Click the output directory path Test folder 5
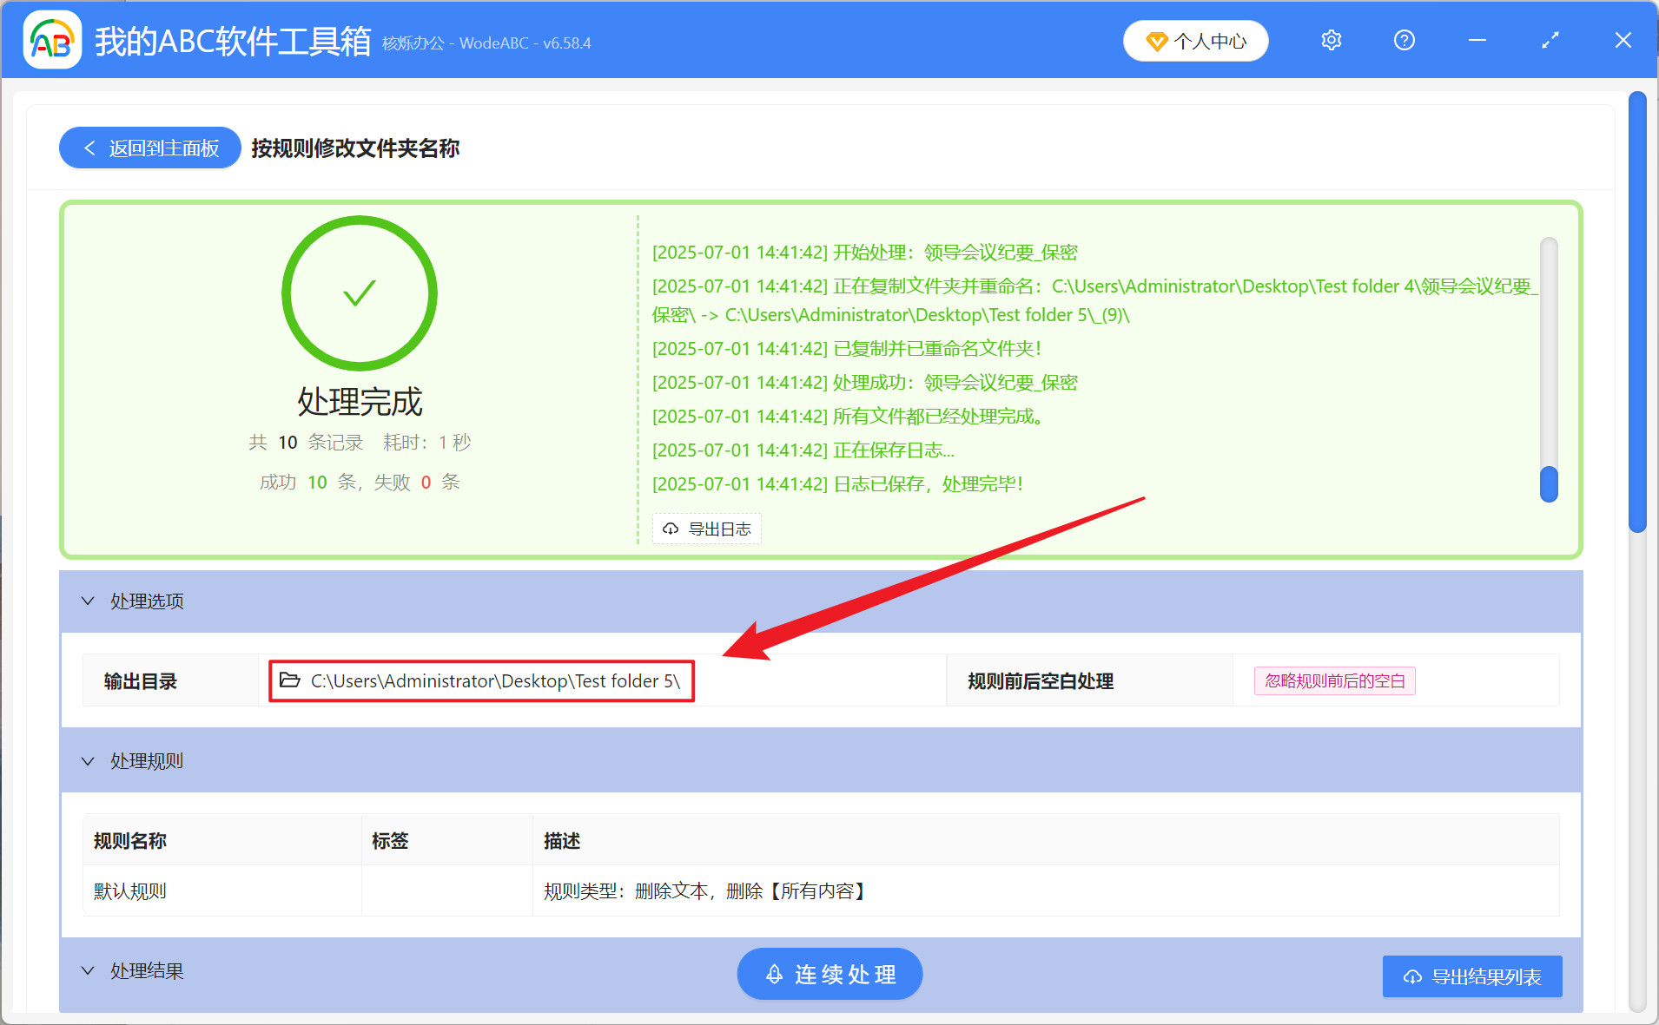 coord(493,681)
